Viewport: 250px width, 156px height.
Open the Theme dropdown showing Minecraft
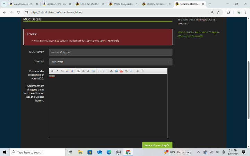coord(110,62)
